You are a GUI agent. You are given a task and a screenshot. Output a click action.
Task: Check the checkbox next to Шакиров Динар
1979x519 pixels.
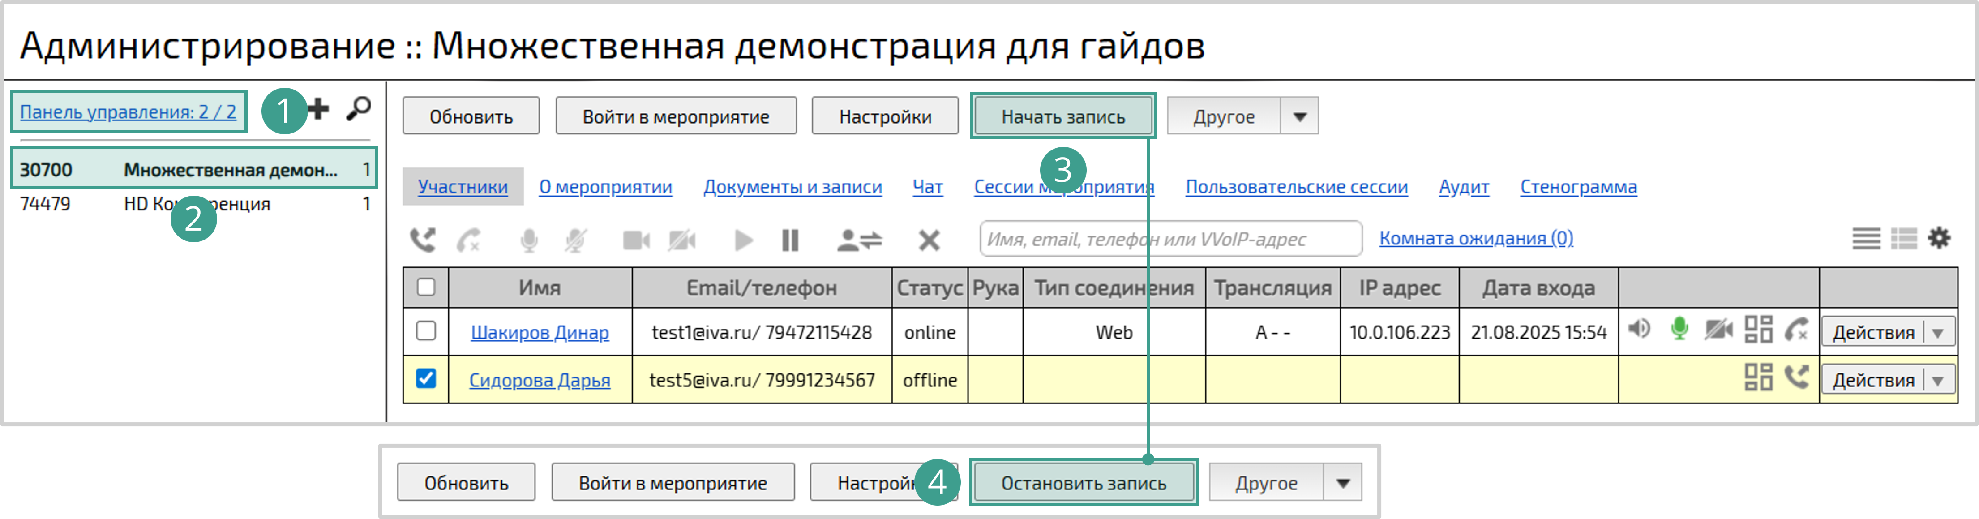tap(425, 332)
